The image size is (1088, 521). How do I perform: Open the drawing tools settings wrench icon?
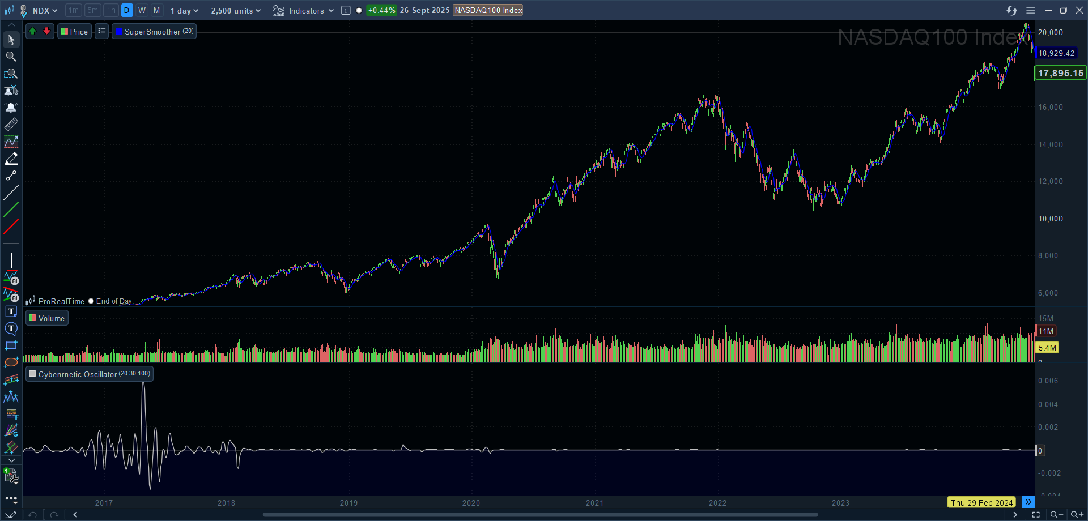(11, 477)
